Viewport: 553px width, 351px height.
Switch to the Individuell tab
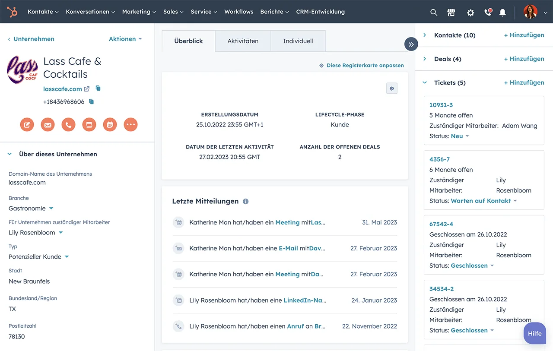tap(298, 41)
